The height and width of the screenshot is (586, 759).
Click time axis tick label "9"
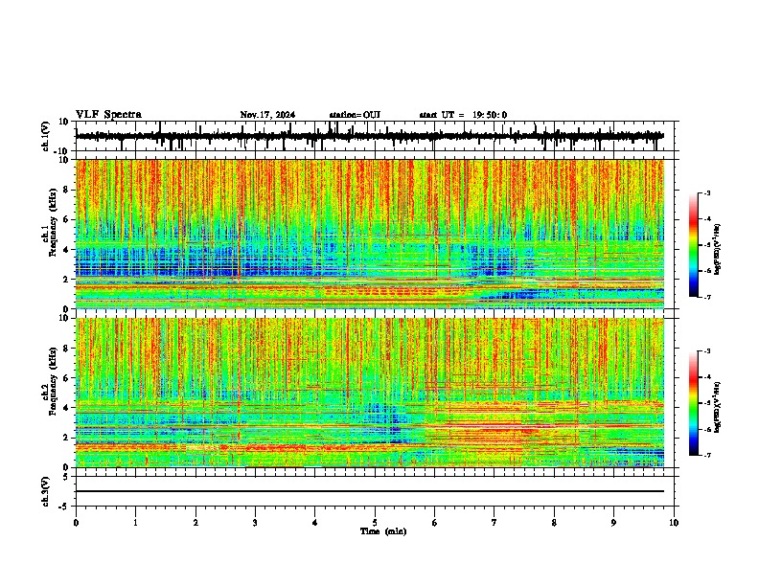(x=613, y=523)
